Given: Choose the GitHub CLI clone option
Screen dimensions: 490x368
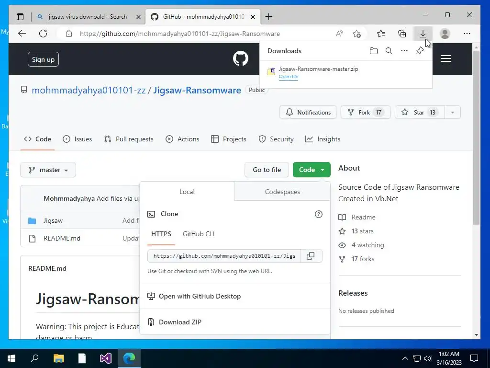Looking at the screenshot, I should [x=199, y=234].
